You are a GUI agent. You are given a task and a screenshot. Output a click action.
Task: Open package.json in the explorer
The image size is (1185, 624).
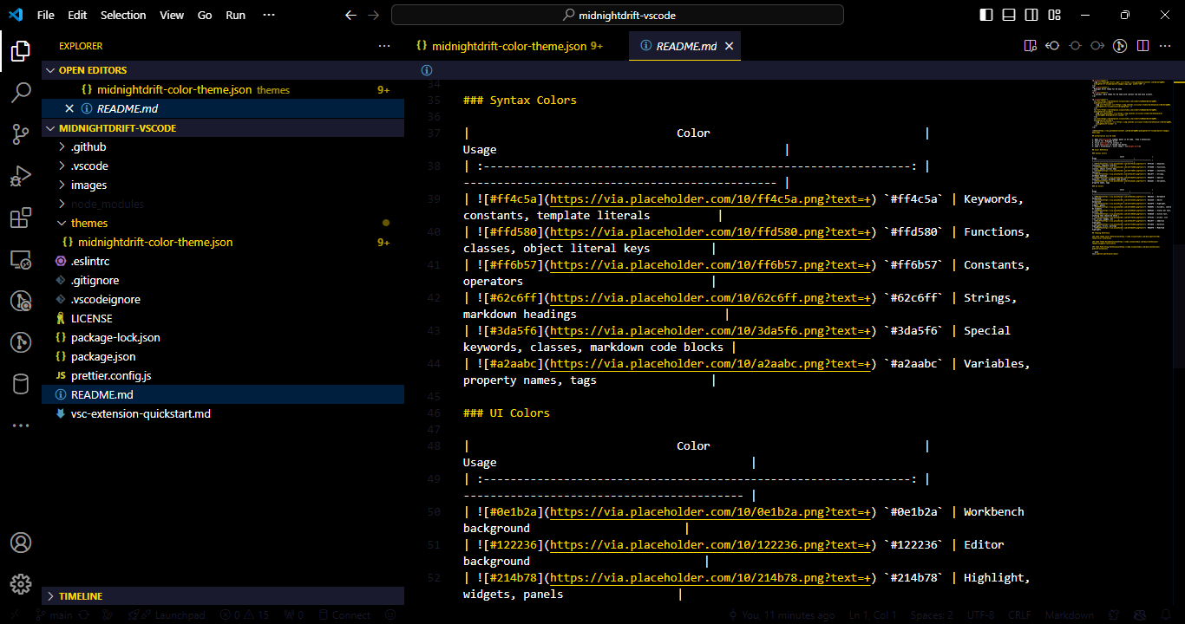(223, 356)
